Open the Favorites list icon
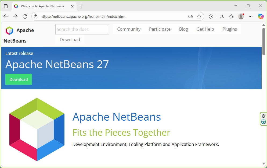This screenshot has height=168, width=267. point(231,16)
